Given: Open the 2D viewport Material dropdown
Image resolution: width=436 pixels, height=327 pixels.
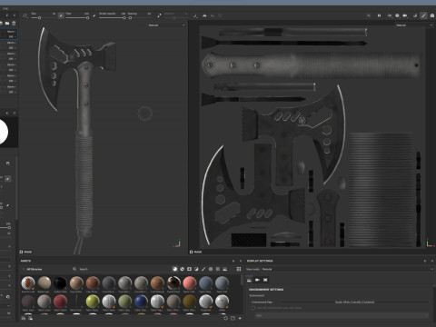Looking at the screenshot, I should (x=413, y=25).
